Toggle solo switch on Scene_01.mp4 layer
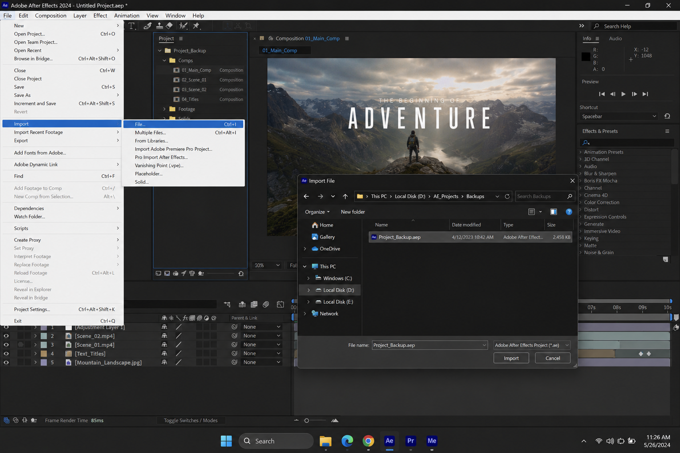The height and width of the screenshot is (453, 680). (21, 345)
